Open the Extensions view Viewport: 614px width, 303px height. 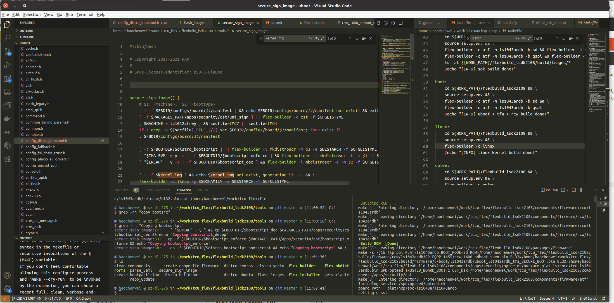coord(7,78)
